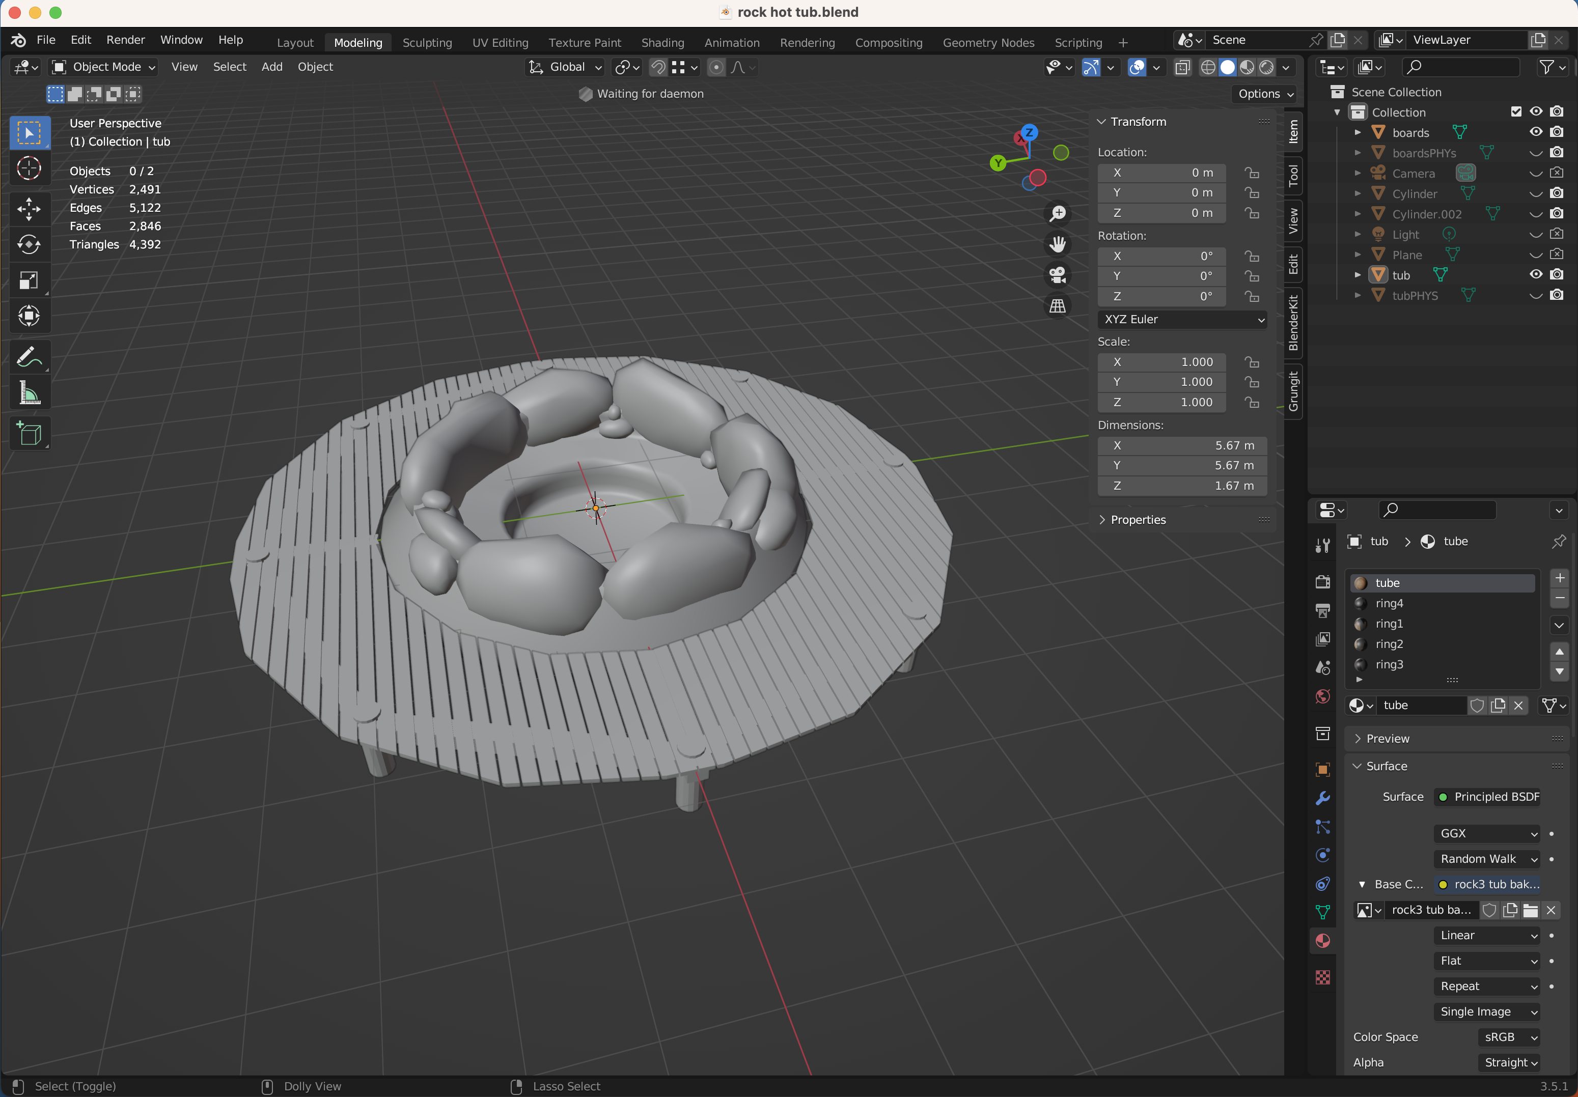
Task: Activate the Measure tool
Action: [29, 393]
